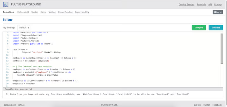Viewport: 227px width, 107px height.
Task: Load the Hello, world demo file
Action: tap(23, 12)
